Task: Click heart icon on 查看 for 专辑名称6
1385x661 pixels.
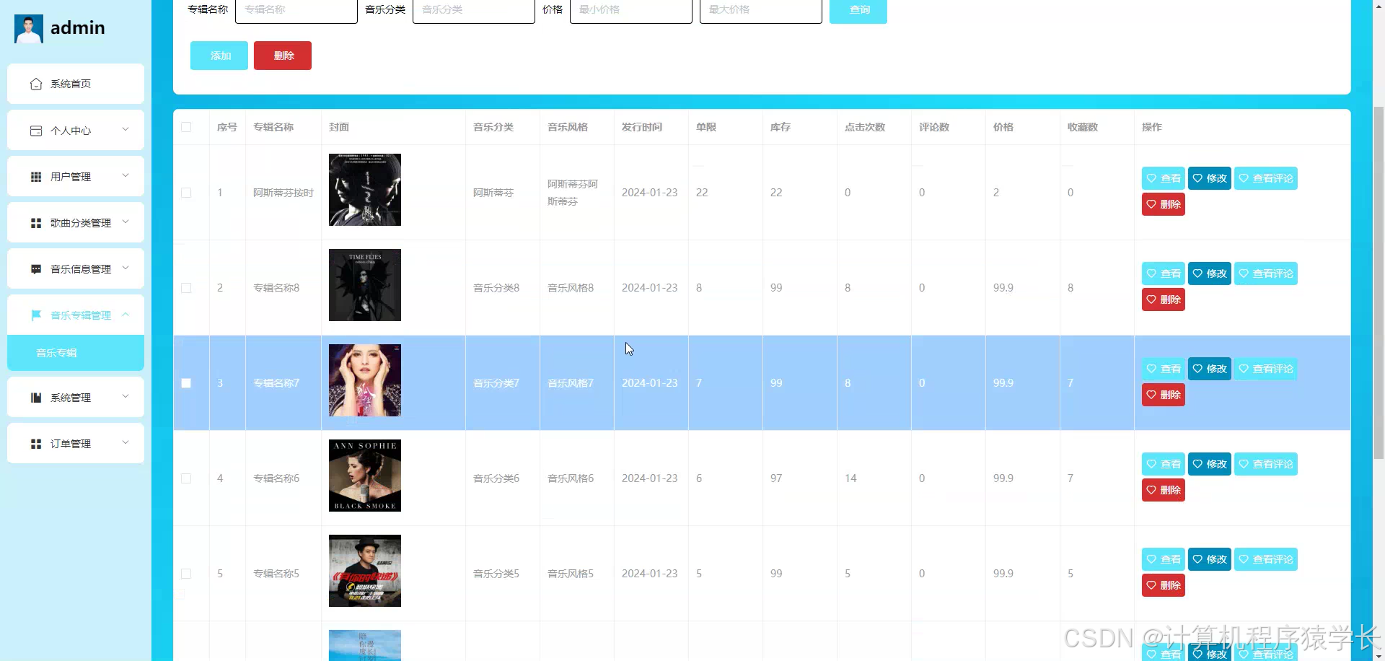Action: pos(1151,464)
